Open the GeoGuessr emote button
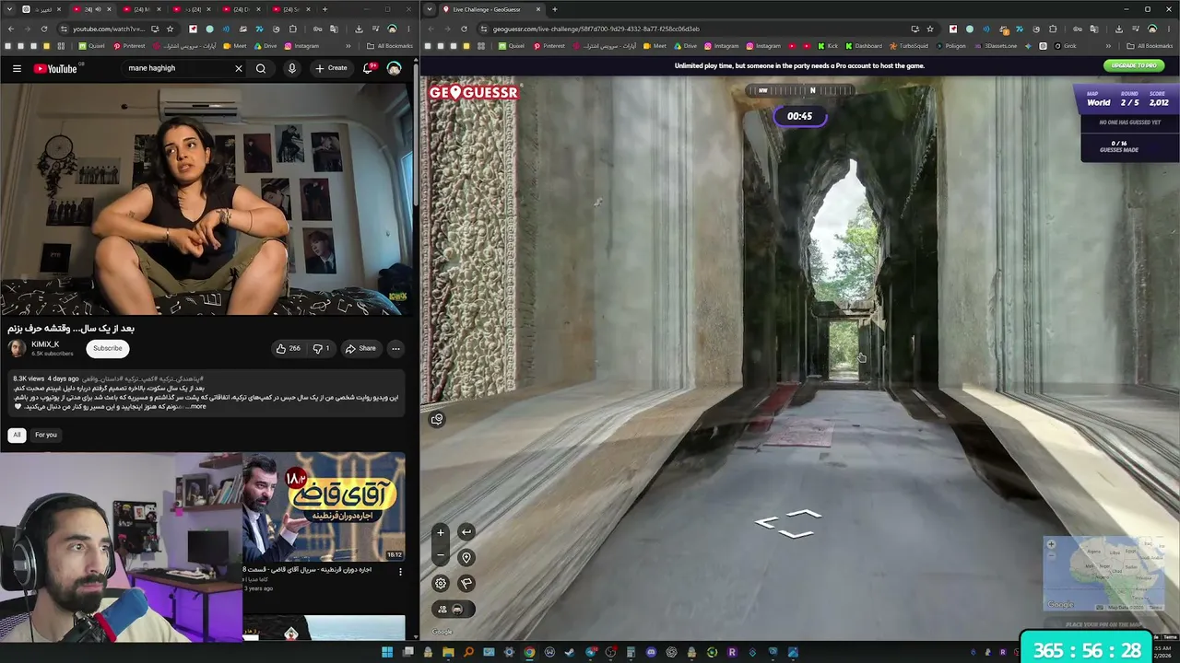1180x663 pixels. tap(437, 419)
